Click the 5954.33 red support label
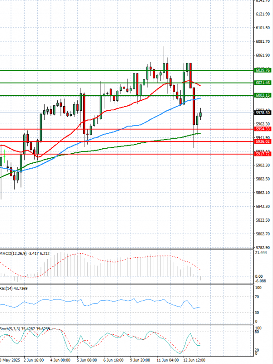Screen dimensions: 273x364 [x=263, y=129]
